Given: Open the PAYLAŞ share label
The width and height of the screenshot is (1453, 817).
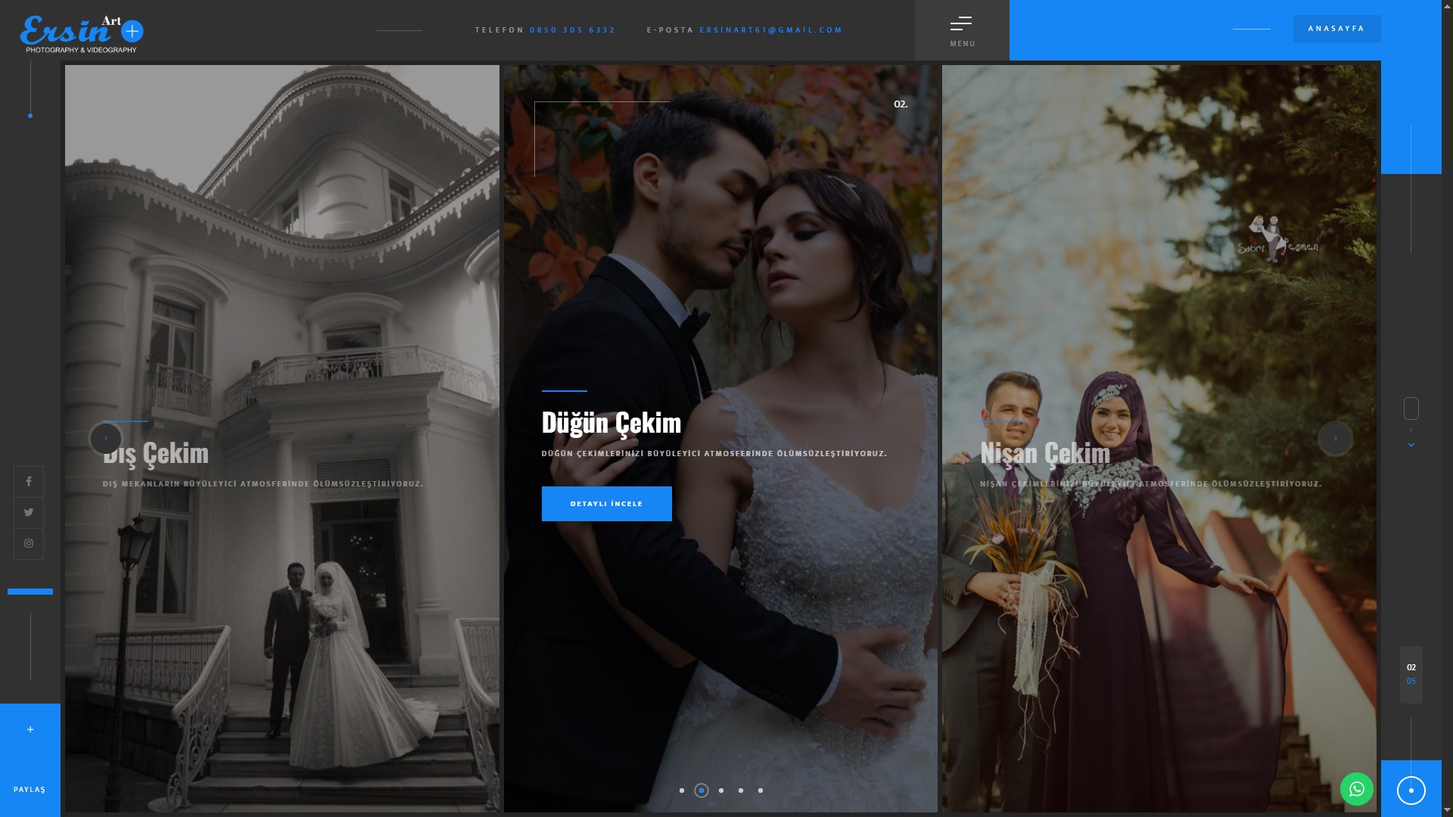Looking at the screenshot, I should click(30, 790).
